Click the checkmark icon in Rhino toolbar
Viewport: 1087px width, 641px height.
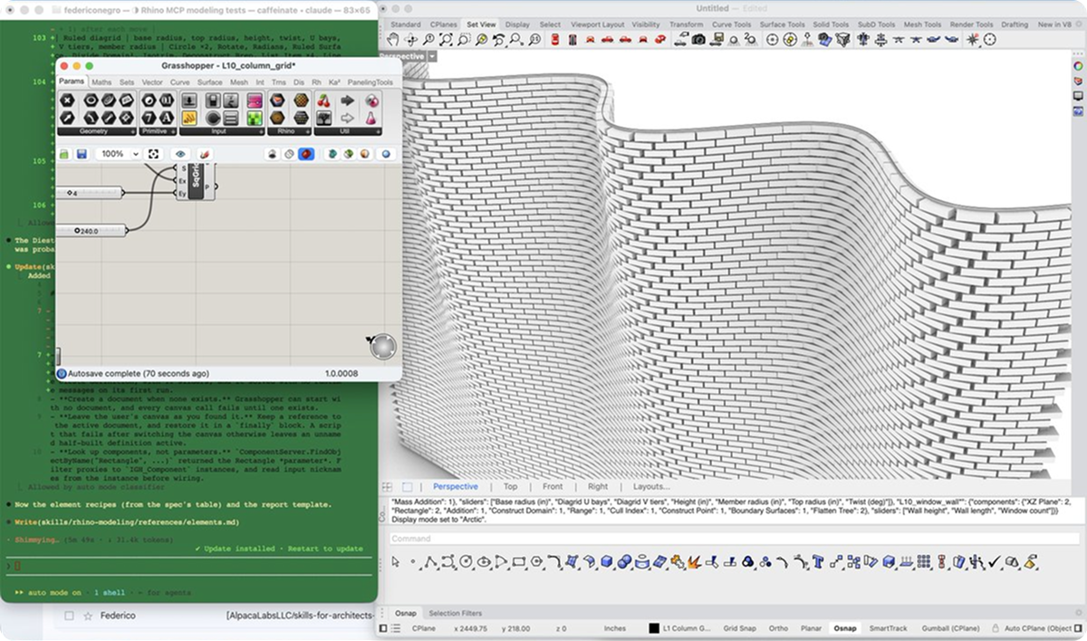pos(995,562)
